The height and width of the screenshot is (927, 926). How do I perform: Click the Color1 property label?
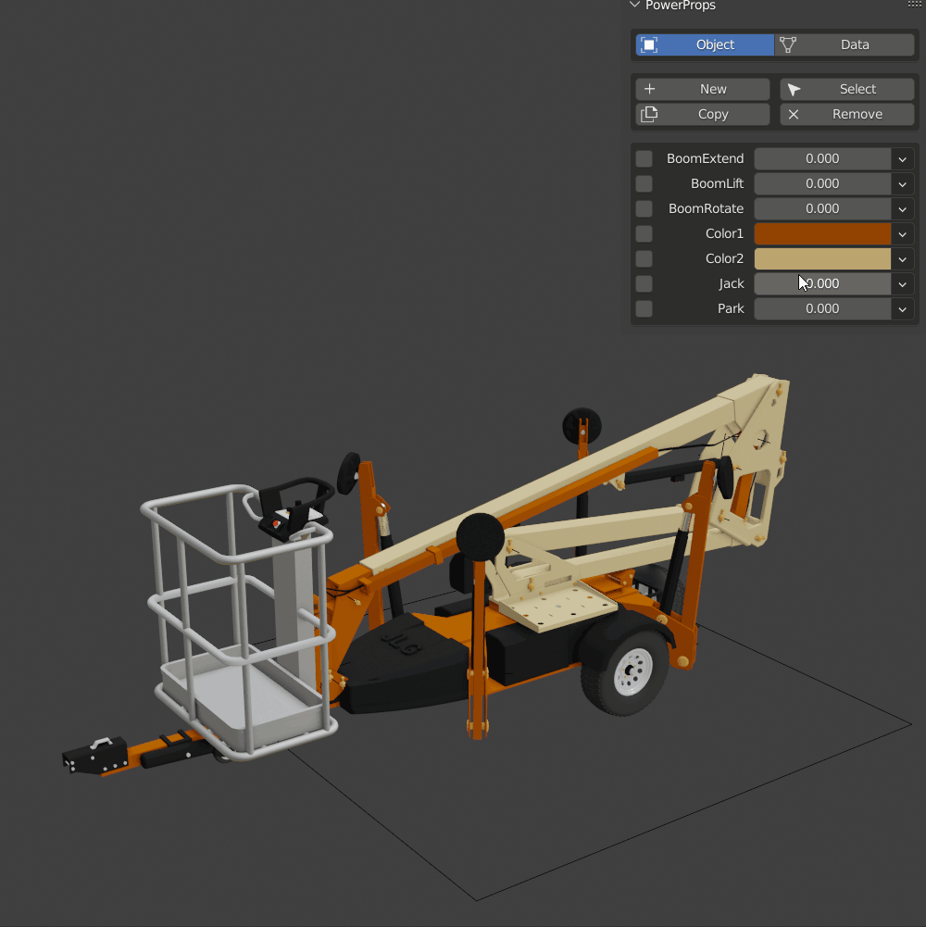[724, 233]
